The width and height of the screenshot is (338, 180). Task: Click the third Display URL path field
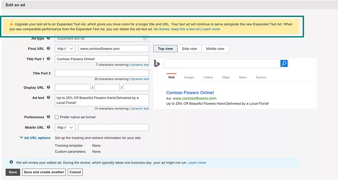coord(136,88)
